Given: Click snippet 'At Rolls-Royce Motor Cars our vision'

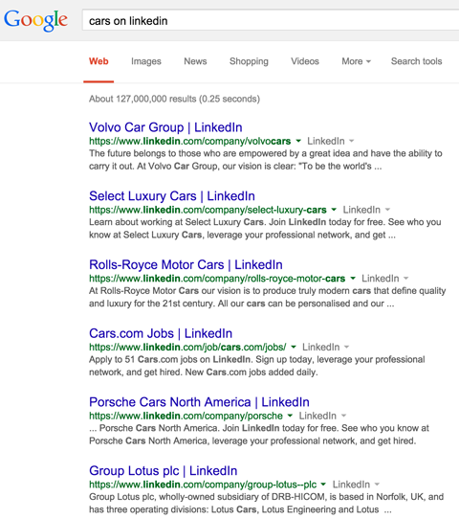Looking at the screenshot, I should point(268,297).
